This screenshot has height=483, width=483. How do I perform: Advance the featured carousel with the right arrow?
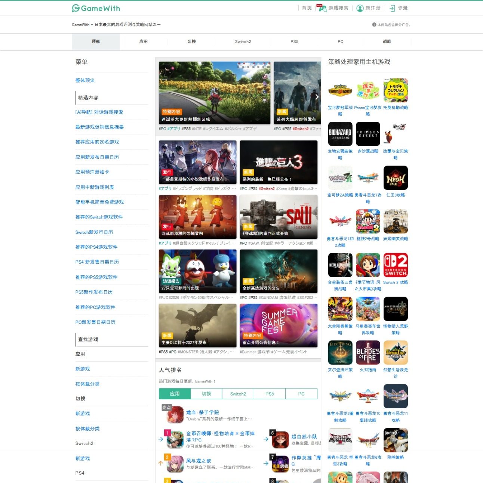pos(317,97)
